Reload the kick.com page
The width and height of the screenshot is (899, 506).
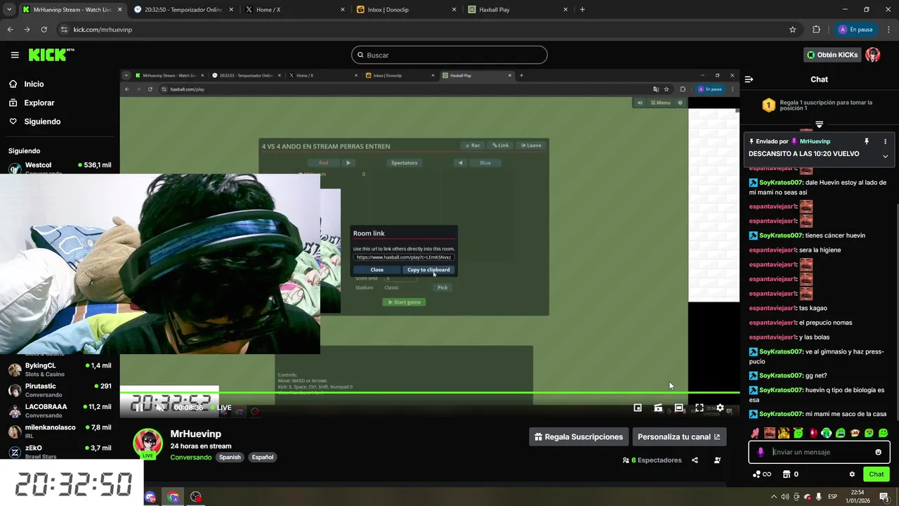pyautogui.click(x=44, y=30)
